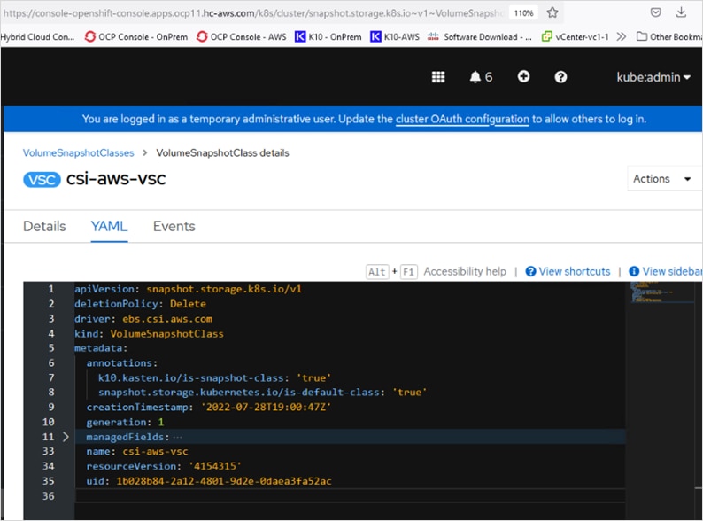Go back to VolumeSnapshotClasses breadcrumb
The height and width of the screenshot is (521, 703).
coord(79,153)
